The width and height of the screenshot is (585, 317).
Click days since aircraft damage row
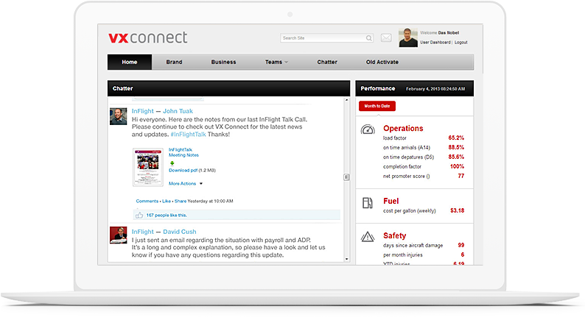424,246
